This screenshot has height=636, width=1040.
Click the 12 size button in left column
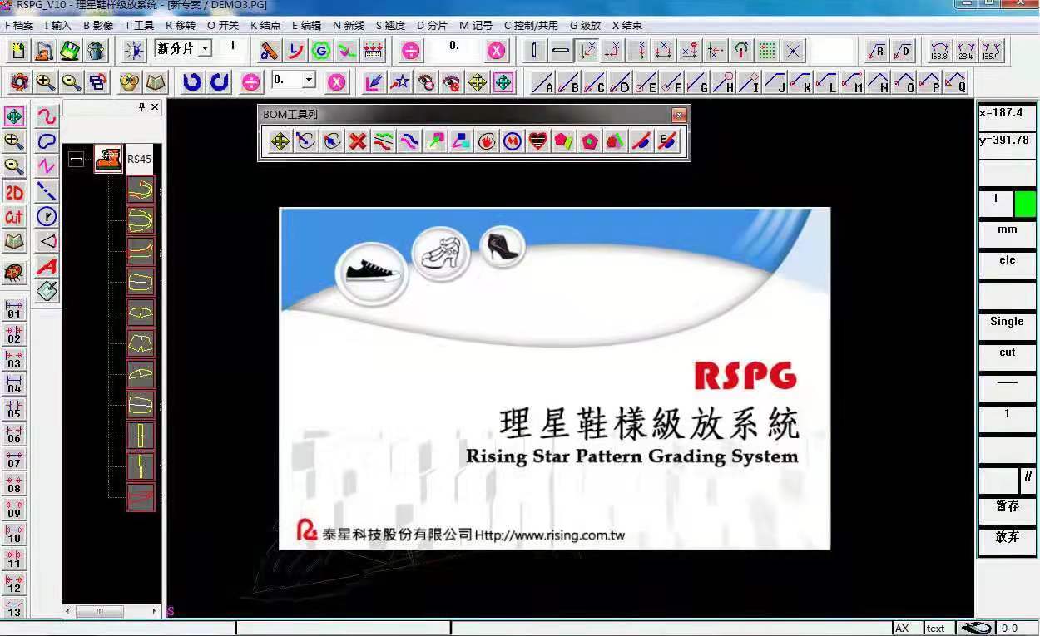pos(14,584)
